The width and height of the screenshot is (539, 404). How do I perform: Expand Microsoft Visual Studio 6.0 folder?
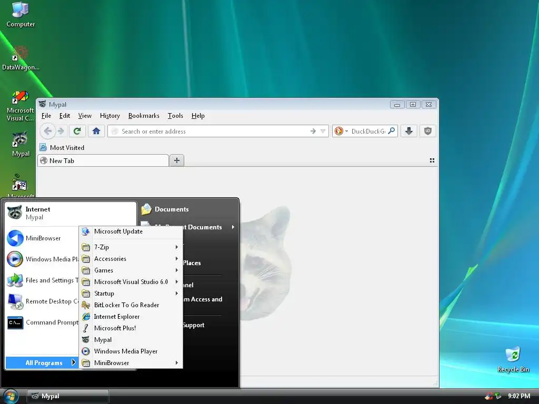coord(131,282)
